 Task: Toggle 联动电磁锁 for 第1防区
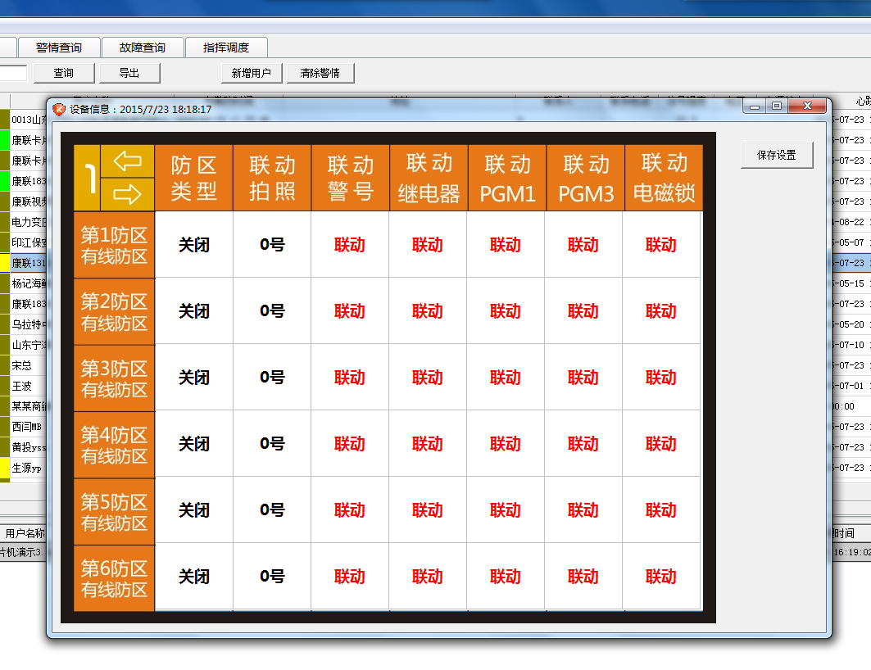tap(661, 245)
